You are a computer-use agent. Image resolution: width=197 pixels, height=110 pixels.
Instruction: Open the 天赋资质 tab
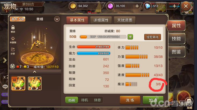point(125,20)
